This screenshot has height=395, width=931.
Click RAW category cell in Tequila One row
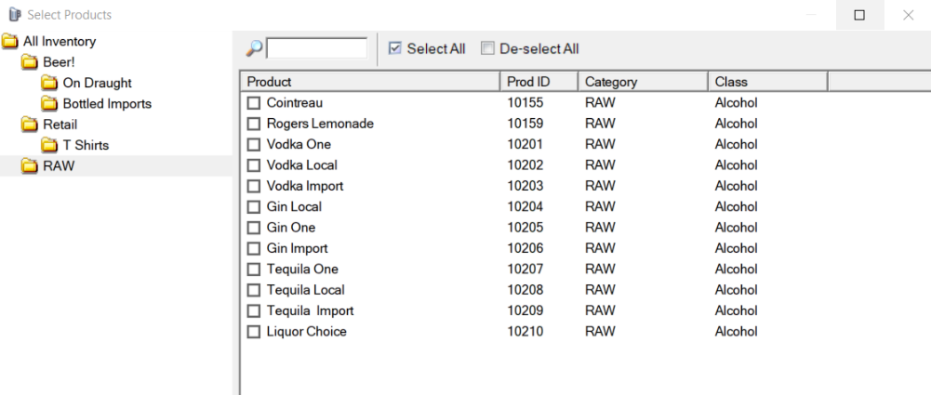coord(600,270)
